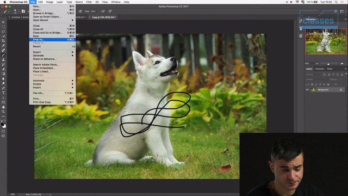Click the Navigator zoom-in mountain icon
The width and height of the screenshot is (348, 196).
(x=342, y=64)
